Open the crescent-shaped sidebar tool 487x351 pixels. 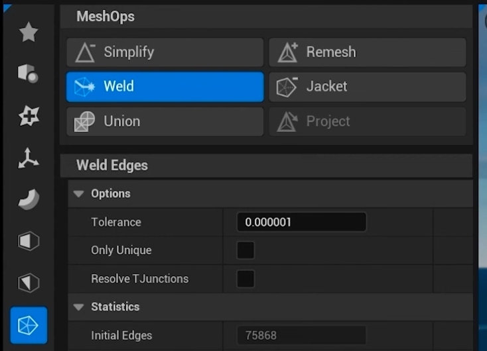coord(29,199)
